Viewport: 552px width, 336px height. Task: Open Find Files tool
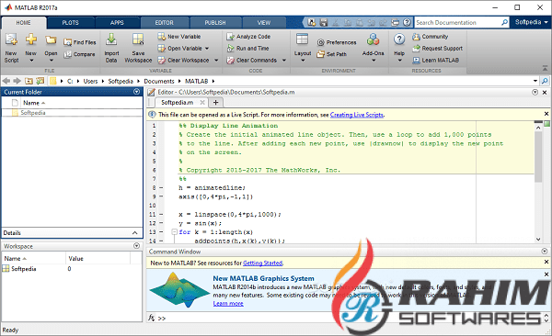(x=80, y=42)
